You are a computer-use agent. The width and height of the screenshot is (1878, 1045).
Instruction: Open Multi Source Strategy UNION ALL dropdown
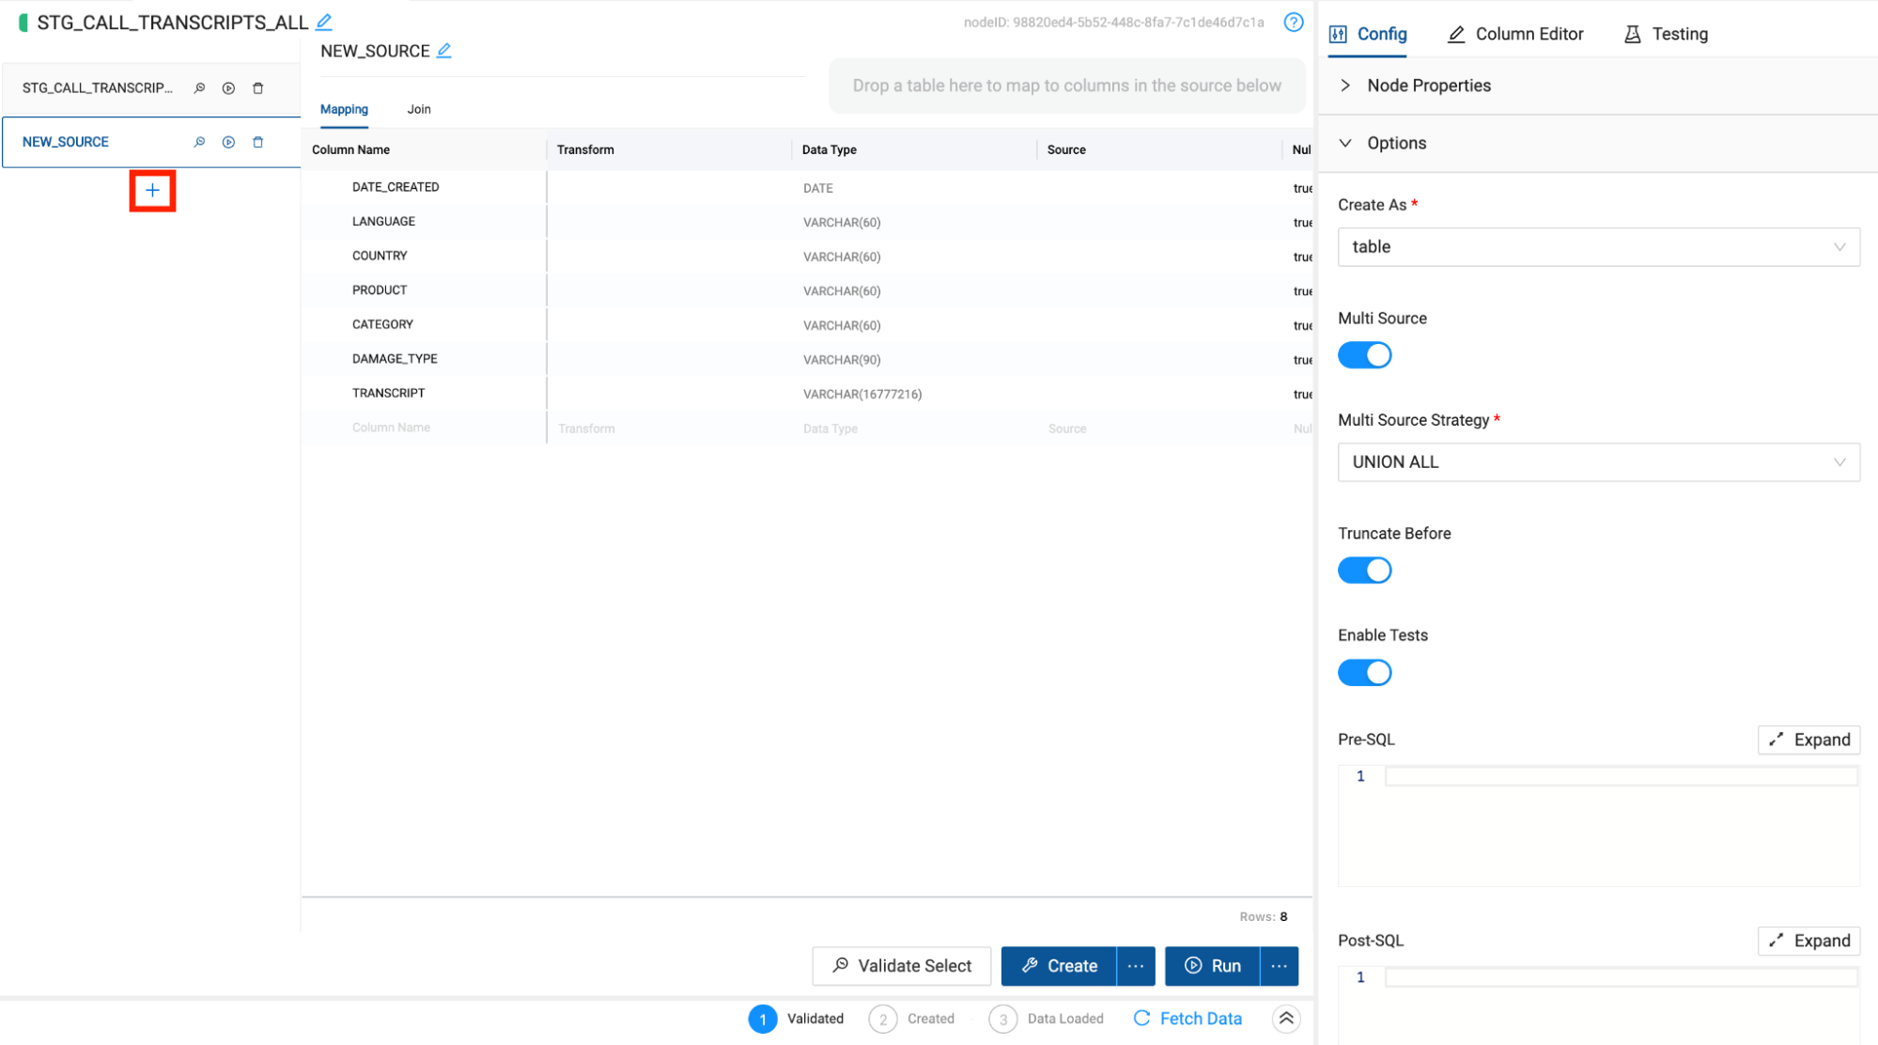click(1597, 462)
